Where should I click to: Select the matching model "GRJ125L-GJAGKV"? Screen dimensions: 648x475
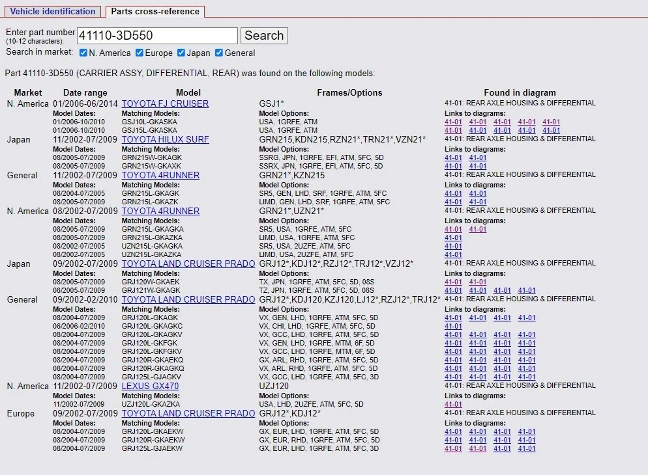[x=151, y=377]
